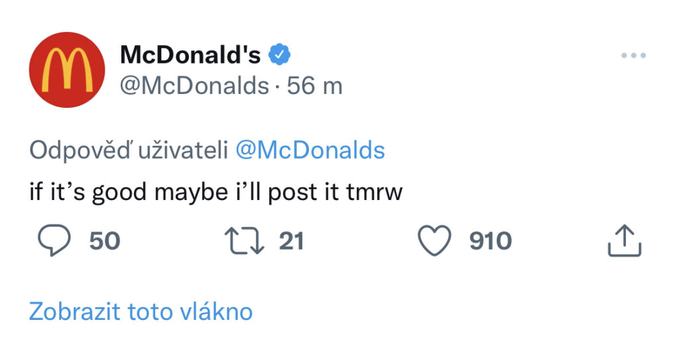Open the McDonald's display name
Screen dimensions: 679x347
[190, 55]
